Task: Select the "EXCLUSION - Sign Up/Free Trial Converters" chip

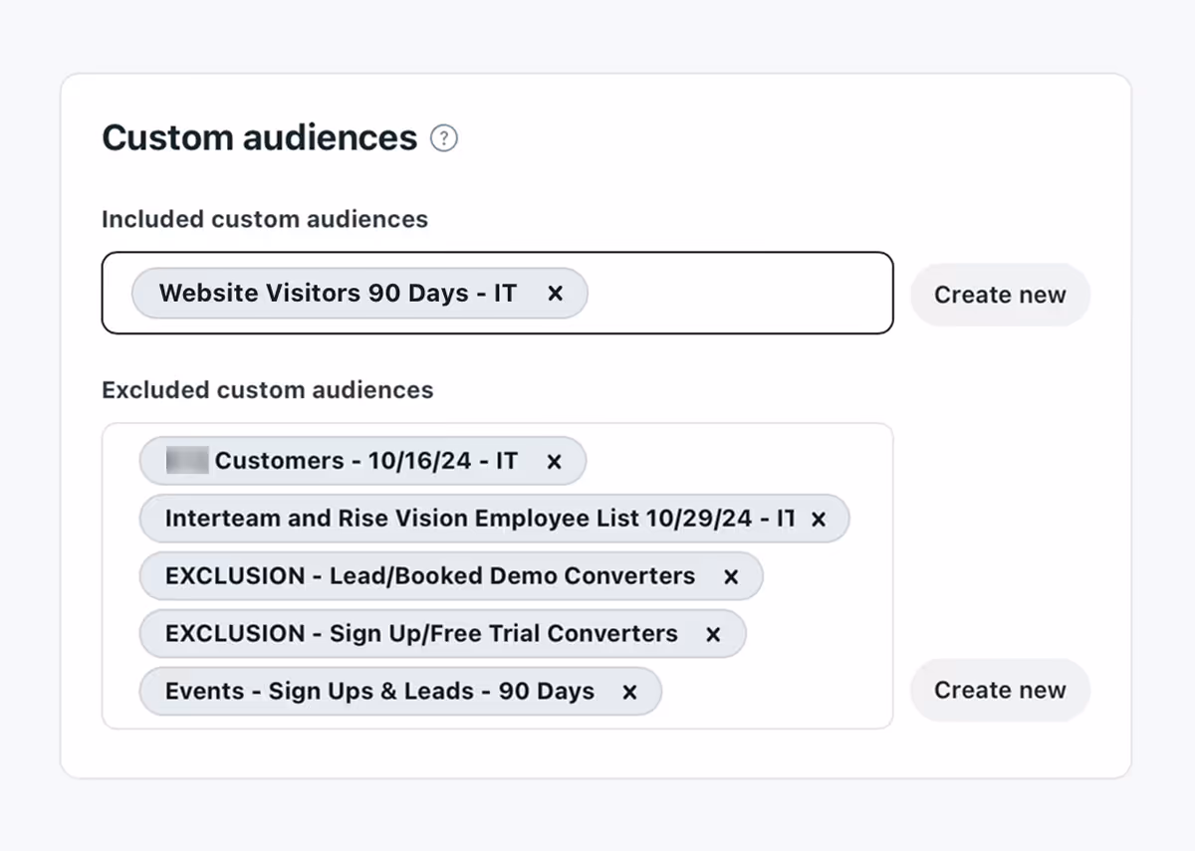Action: (x=418, y=634)
